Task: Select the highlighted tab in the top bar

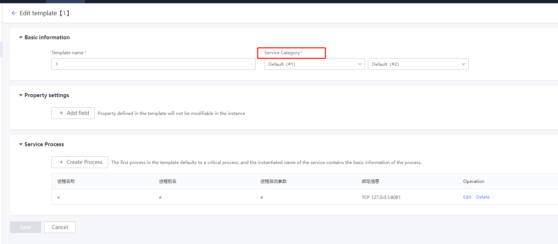Action: tap(65, 1)
